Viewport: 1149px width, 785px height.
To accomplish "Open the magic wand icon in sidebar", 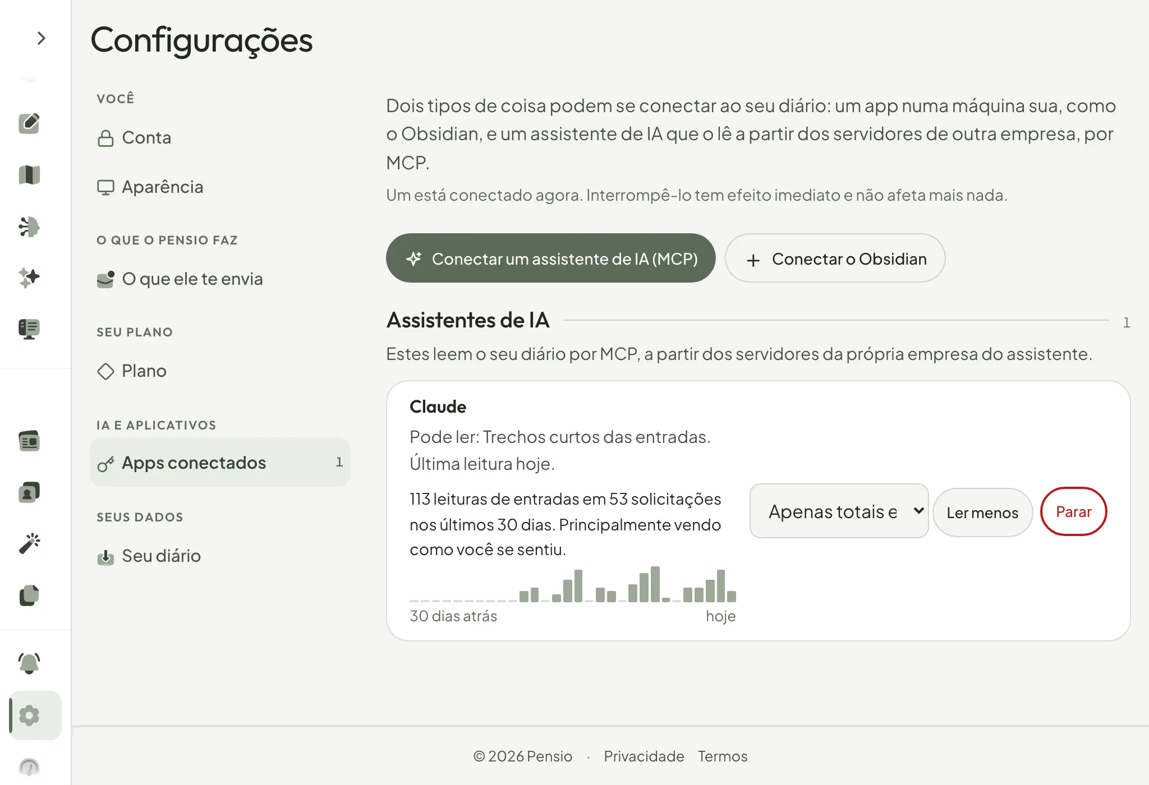I will (x=29, y=543).
